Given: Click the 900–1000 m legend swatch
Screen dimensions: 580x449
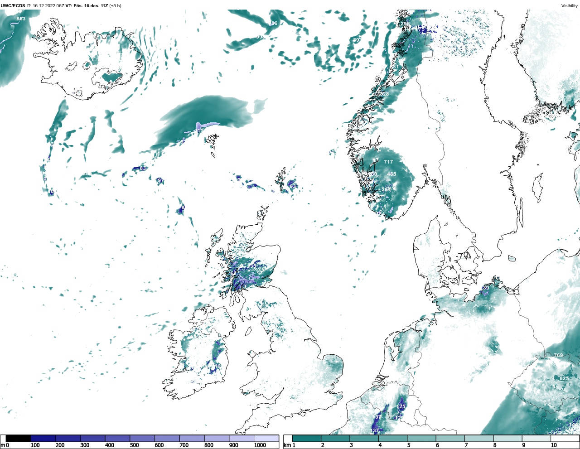Looking at the screenshot, I should pyautogui.click(x=241, y=438).
